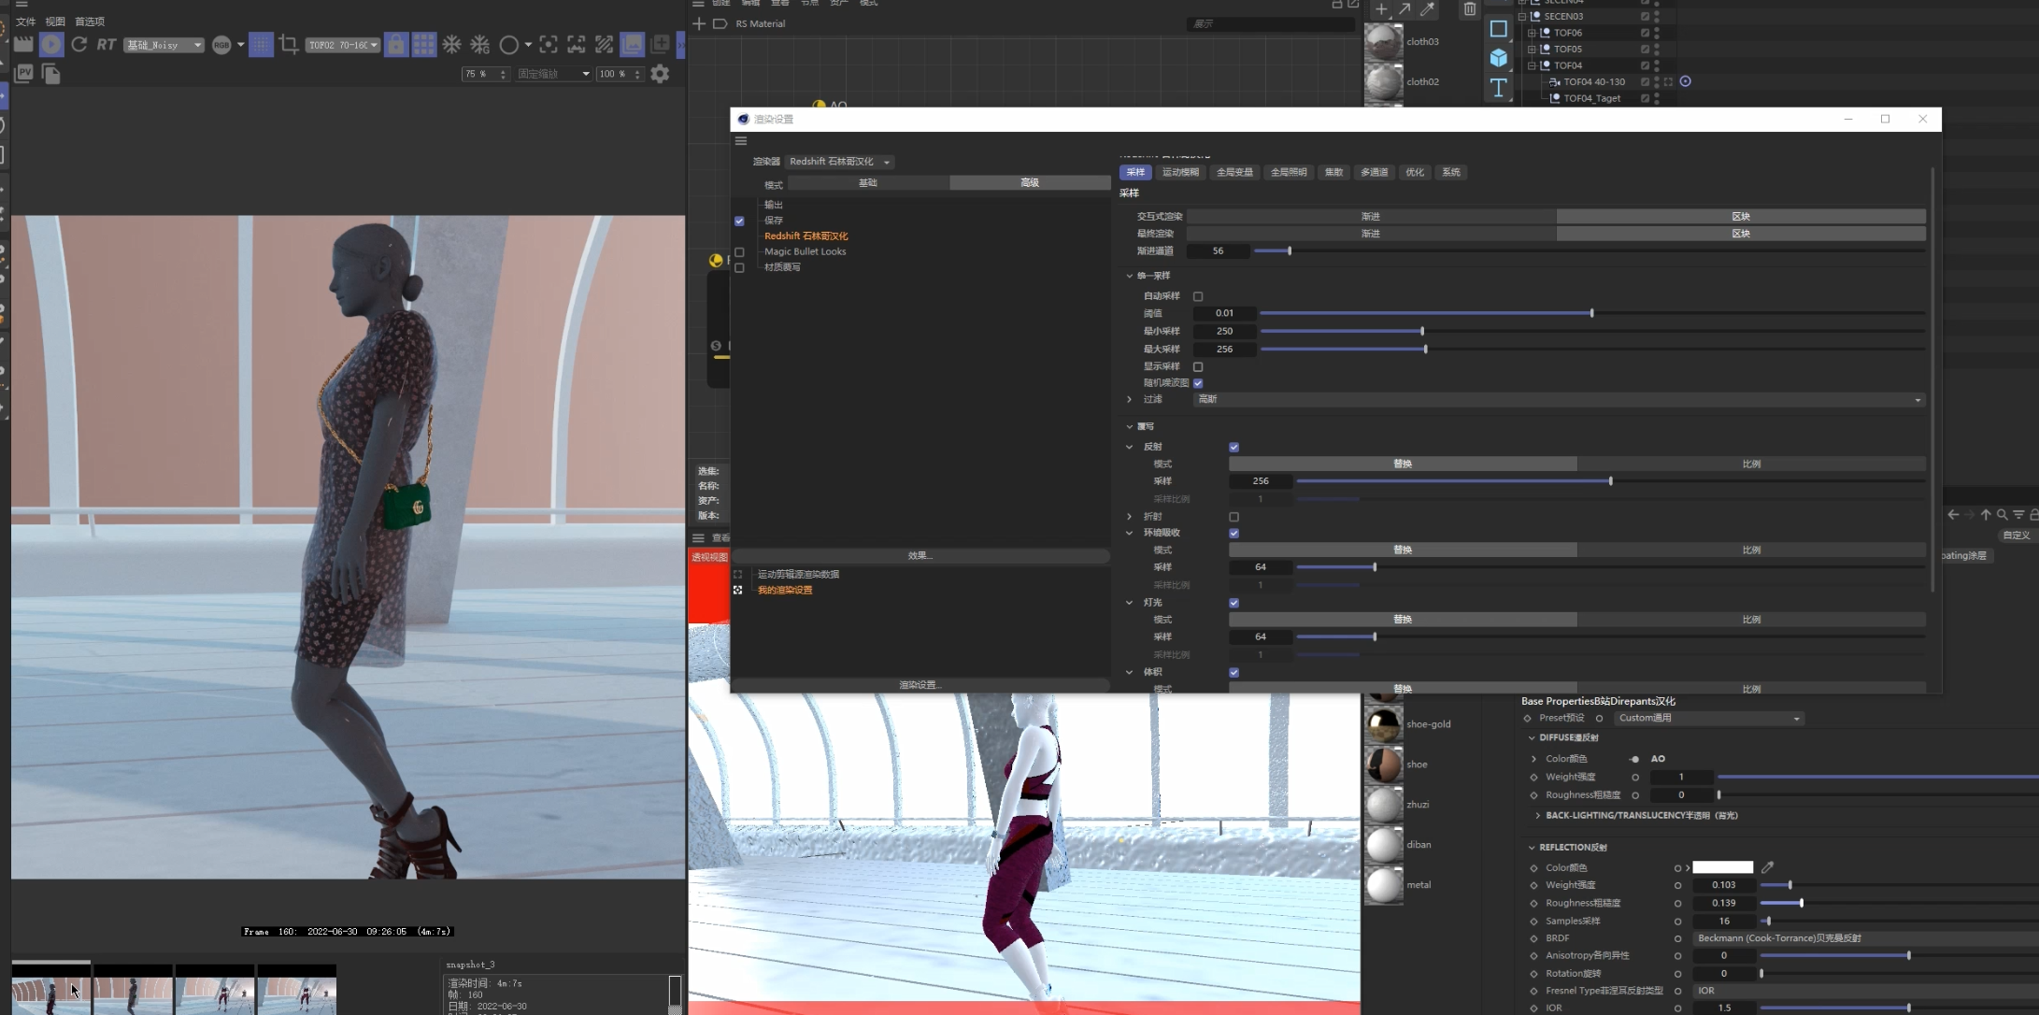Screen dimensions: 2039x1015
Task: Open the 过滤 高斯 dropdown
Action: [x=1558, y=399]
